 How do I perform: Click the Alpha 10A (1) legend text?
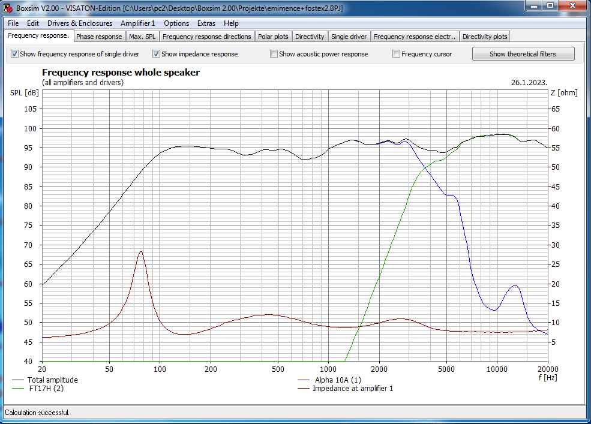coord(338,380)
